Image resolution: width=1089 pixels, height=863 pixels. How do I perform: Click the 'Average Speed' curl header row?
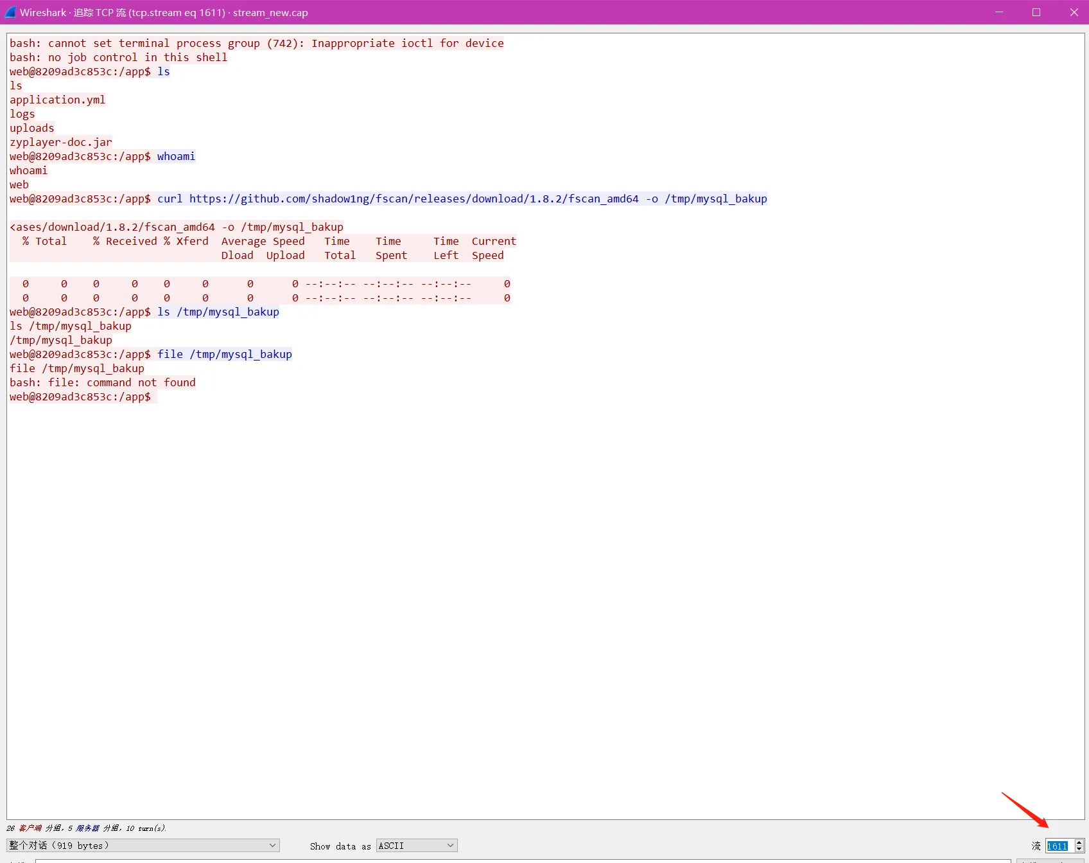(263, 241)
